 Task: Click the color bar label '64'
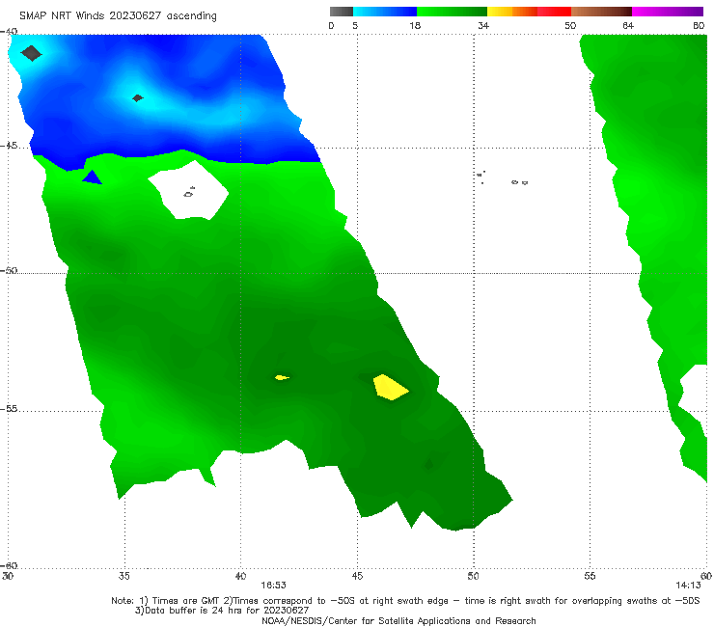coord(628,25)
